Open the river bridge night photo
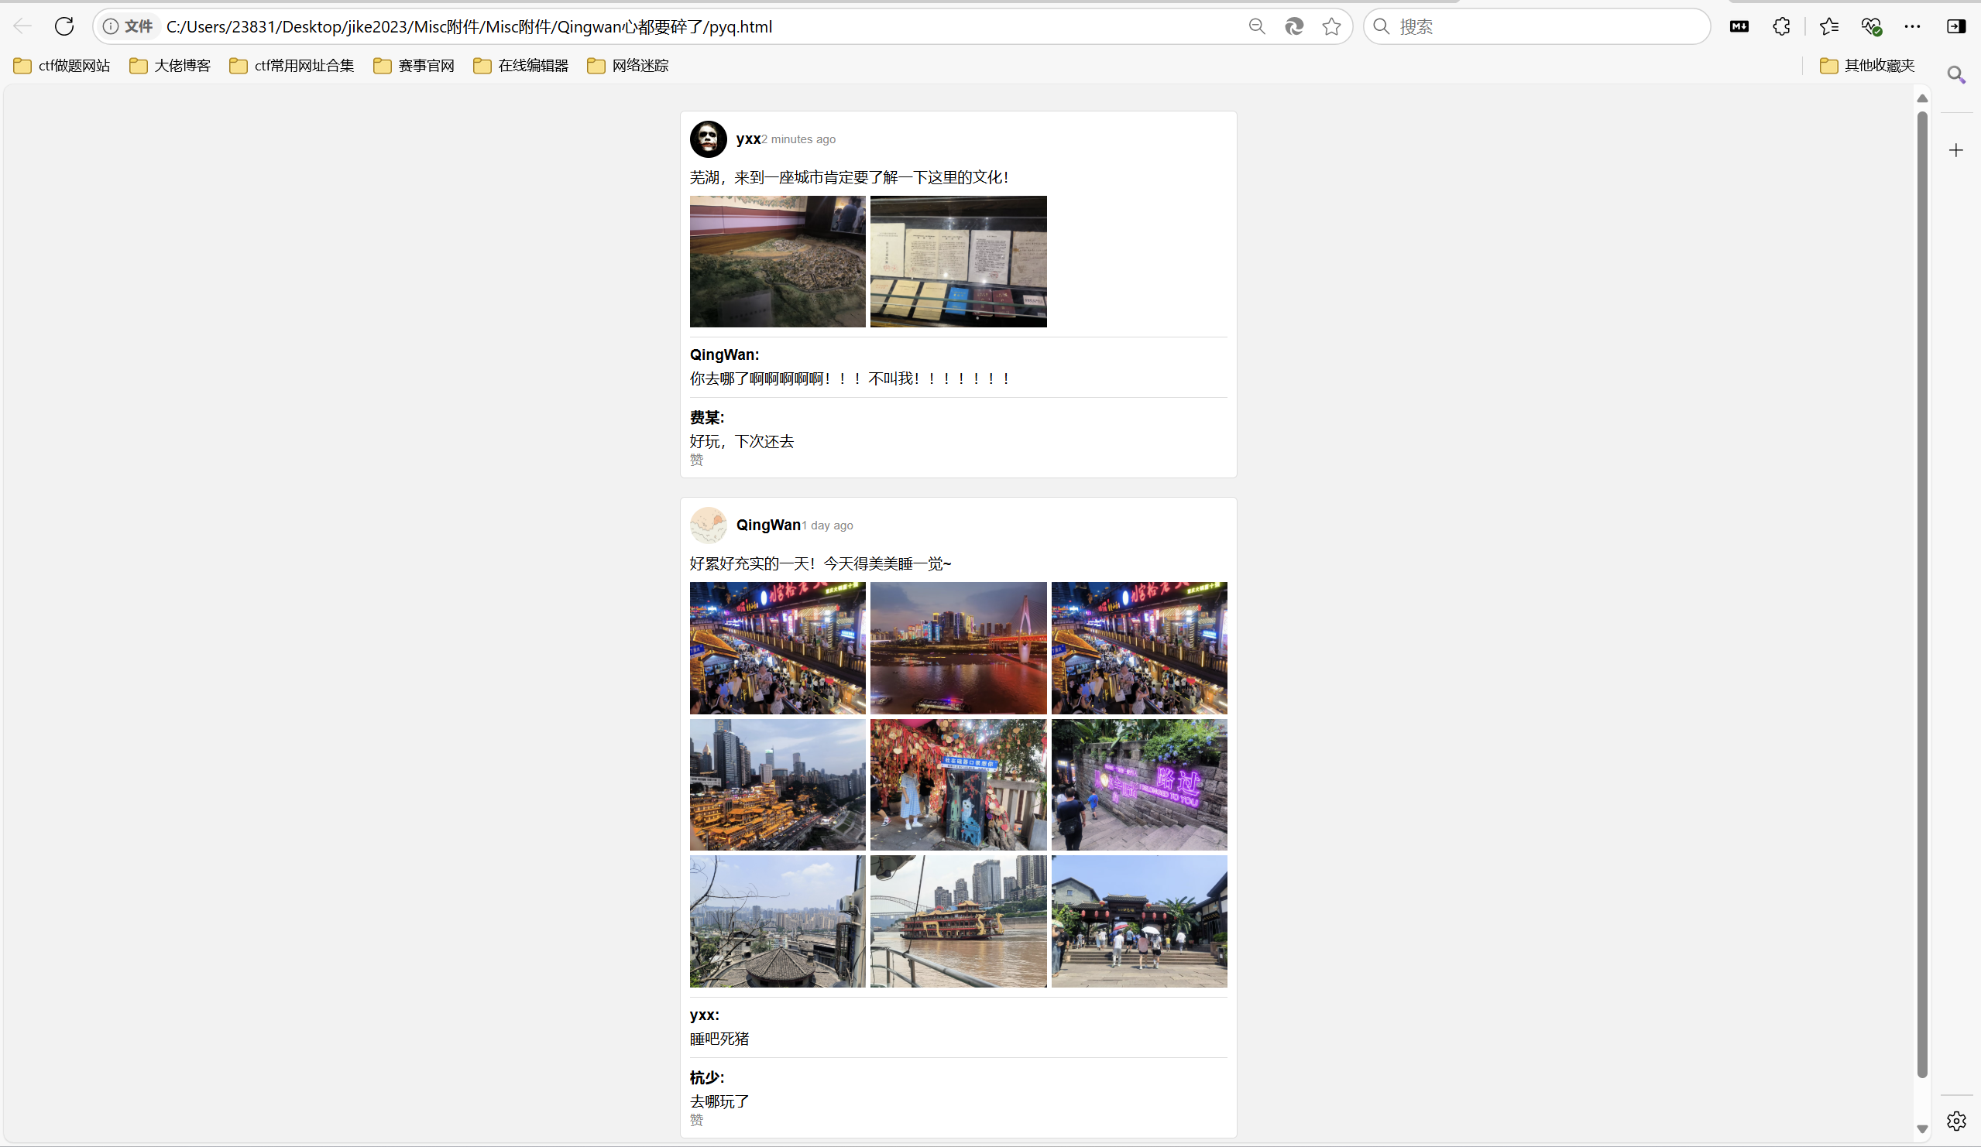The width and height of the screenshot is (1981, 1147). pos(958,648)
